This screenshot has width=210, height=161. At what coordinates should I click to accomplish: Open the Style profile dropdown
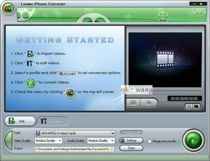pos(75,133)
